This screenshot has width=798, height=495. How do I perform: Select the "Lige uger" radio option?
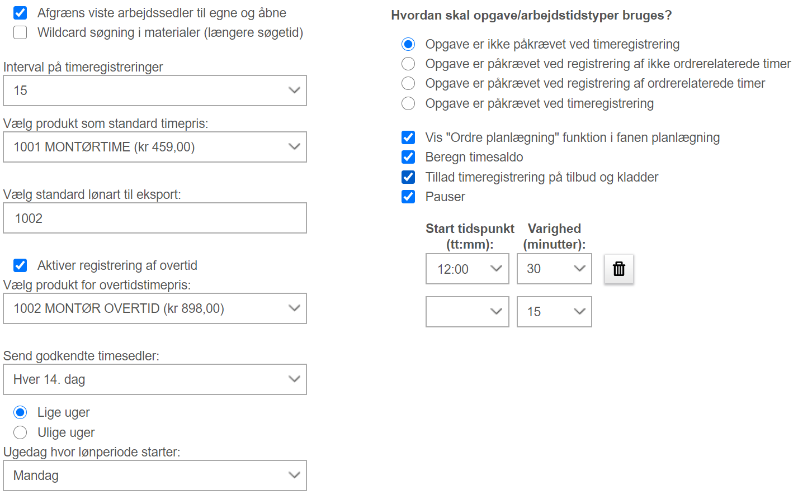(x=20, y=412)
